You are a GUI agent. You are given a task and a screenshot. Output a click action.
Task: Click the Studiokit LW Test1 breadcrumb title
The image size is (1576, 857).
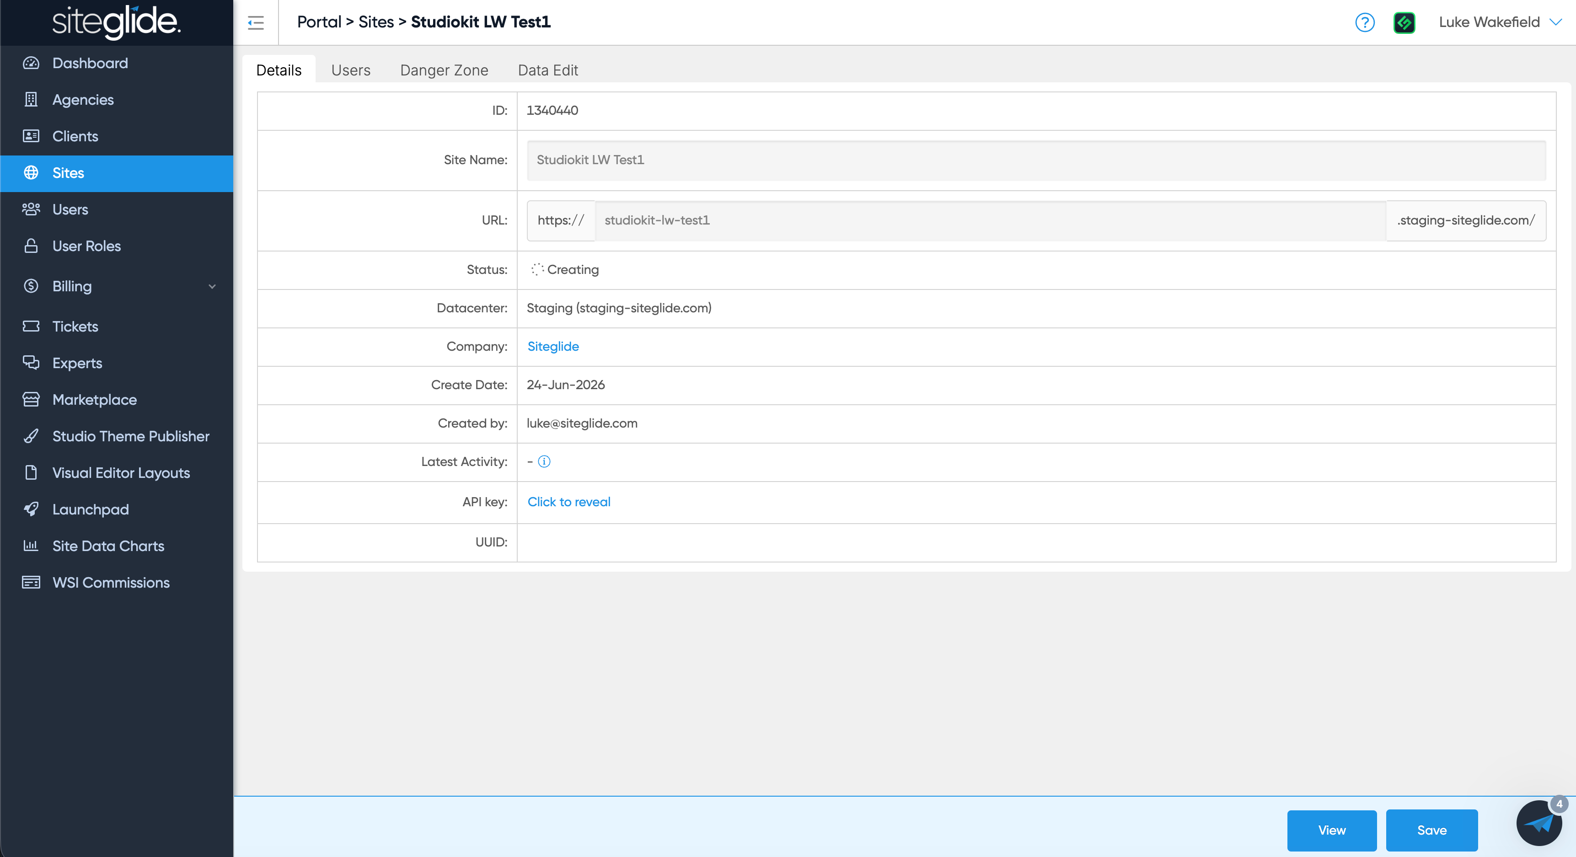[x=480, y=22]
